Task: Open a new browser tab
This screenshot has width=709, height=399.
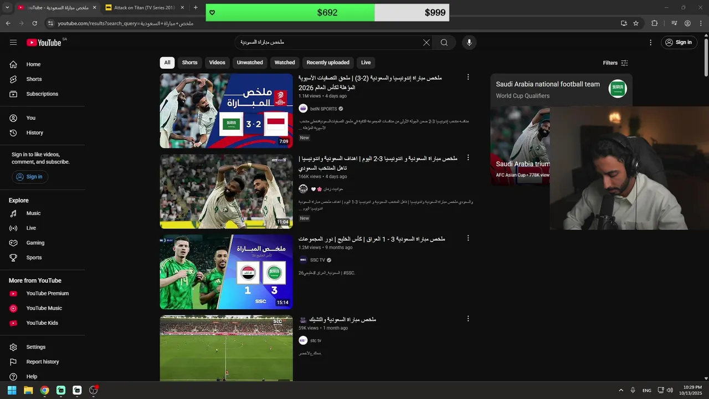Action: [x=196, y=8]
